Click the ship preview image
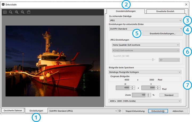 point(53,61)
